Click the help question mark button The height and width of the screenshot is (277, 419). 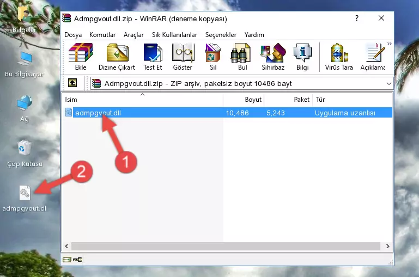(x=357, y=18)
